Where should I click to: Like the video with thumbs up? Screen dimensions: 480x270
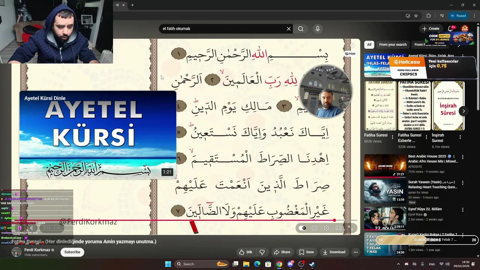click(246, 252)
